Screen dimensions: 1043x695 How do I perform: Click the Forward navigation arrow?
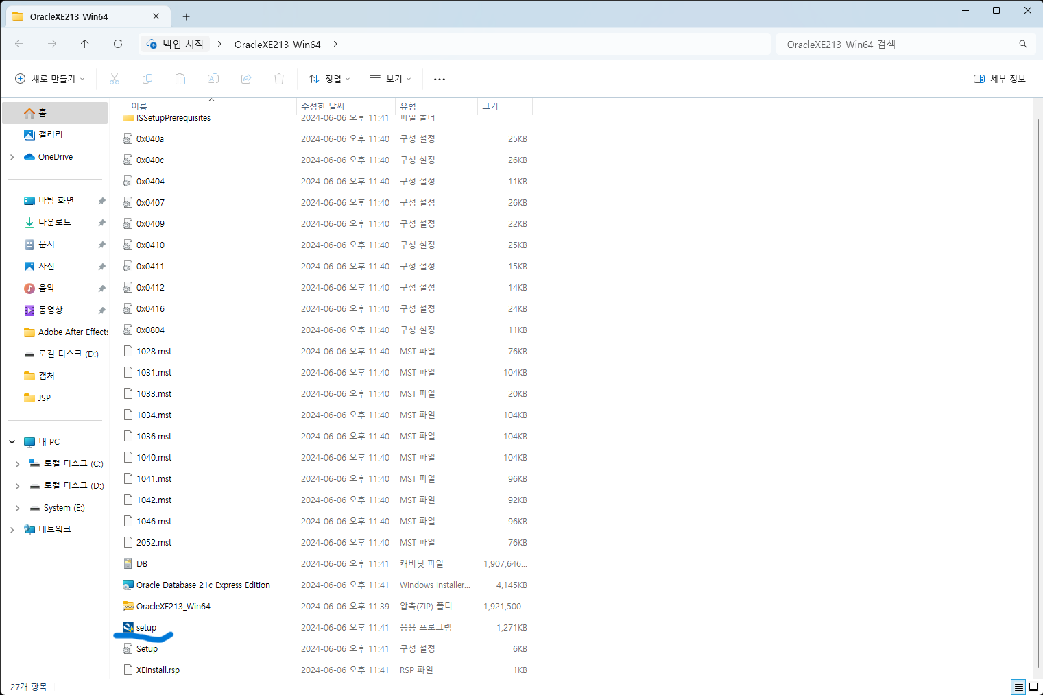coord(52,44)
